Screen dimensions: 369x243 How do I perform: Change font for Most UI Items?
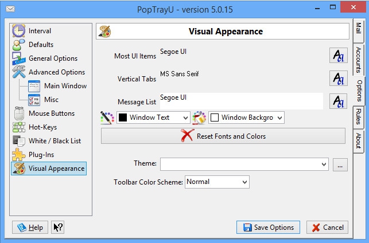[x=339, y=56]
